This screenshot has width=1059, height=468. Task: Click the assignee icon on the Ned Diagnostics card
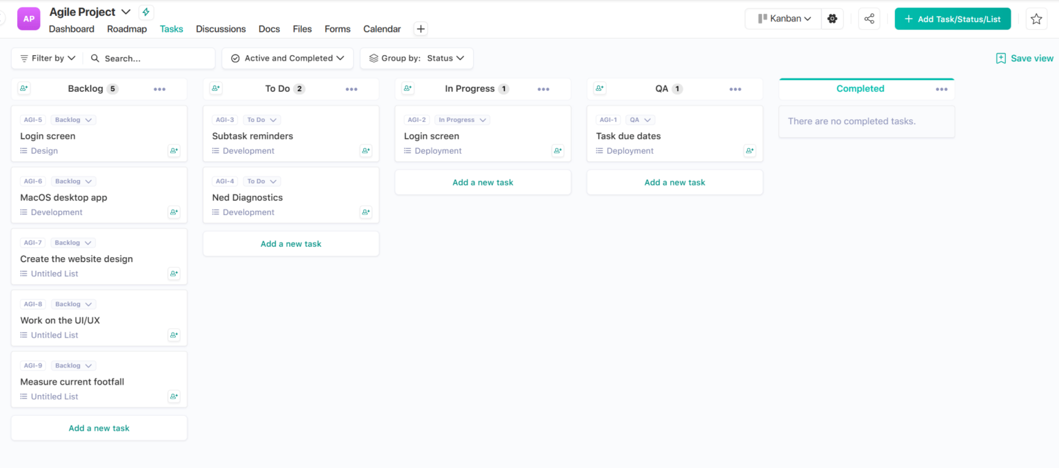point(365,212)
